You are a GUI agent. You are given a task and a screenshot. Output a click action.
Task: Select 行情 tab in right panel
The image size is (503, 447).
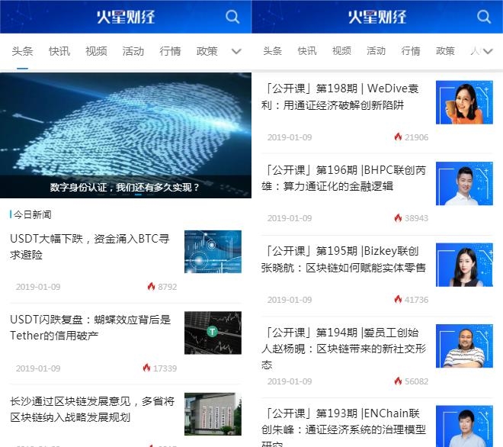click(x=411, y=51)
